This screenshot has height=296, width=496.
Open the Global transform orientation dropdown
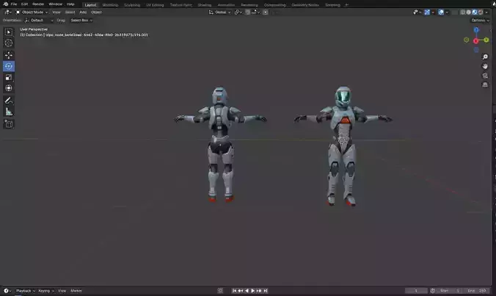[220, 12]
